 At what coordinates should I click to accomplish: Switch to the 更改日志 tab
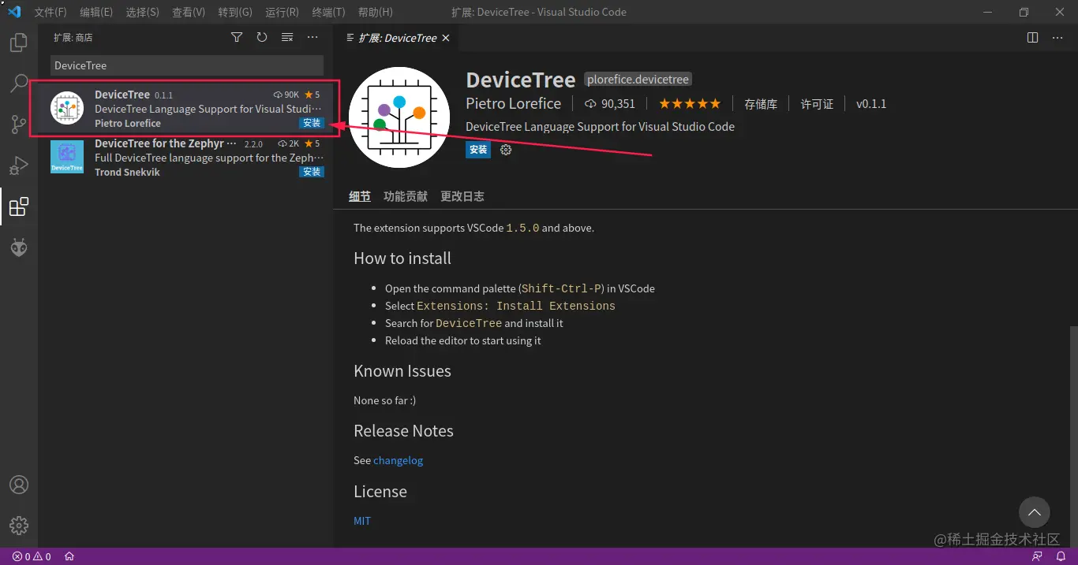[x=462, y=196]
